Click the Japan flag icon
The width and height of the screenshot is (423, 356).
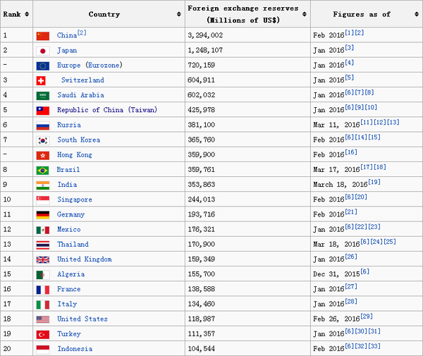coord(43,51)
